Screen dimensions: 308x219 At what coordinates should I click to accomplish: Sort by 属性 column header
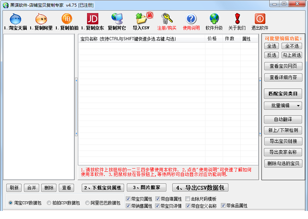(x=249, y=39)
